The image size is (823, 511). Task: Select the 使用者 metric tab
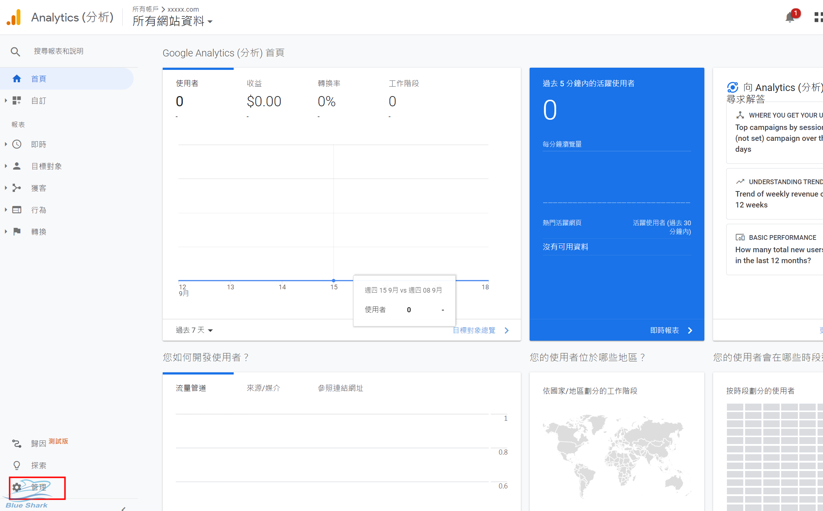point(198,95)
